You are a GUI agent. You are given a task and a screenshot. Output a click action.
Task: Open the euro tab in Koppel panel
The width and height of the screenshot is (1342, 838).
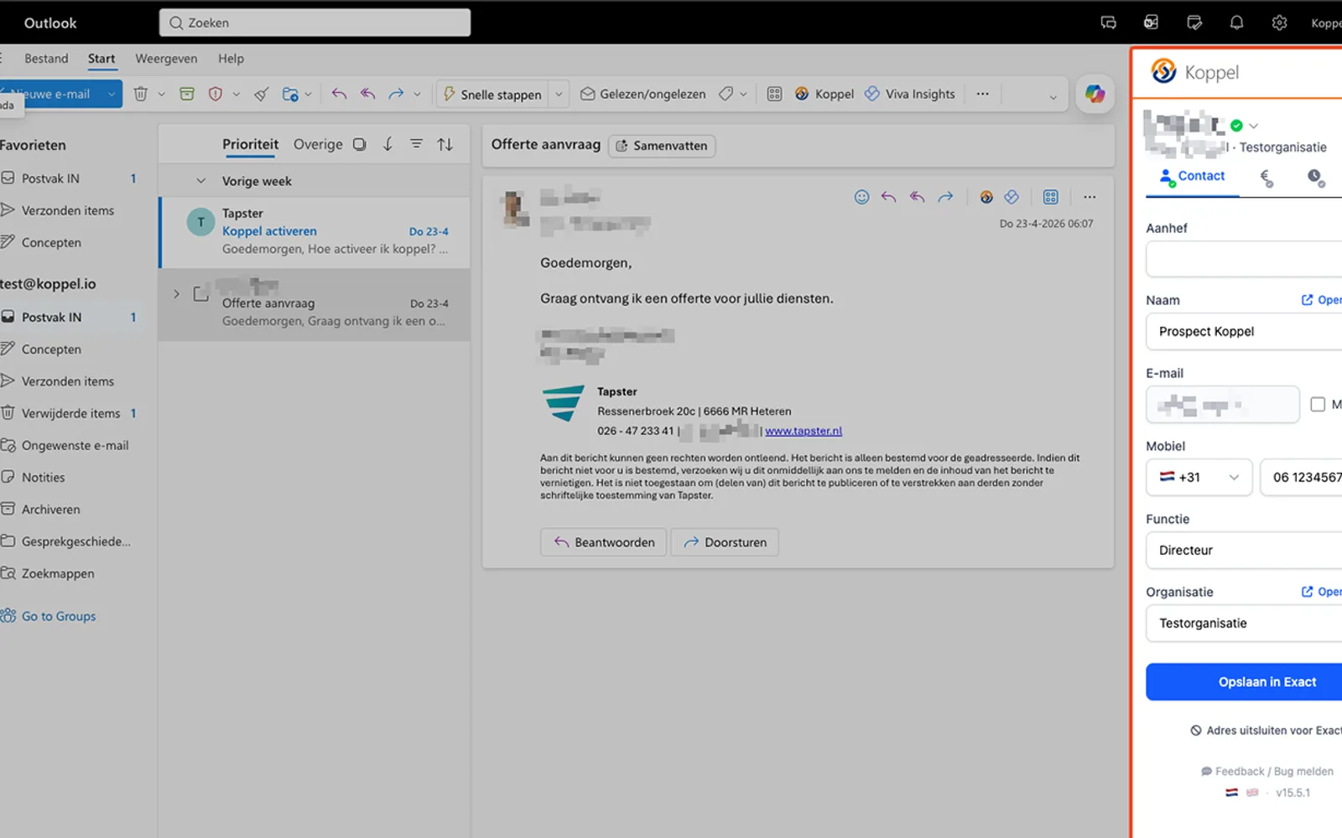tap(1267, 177)
